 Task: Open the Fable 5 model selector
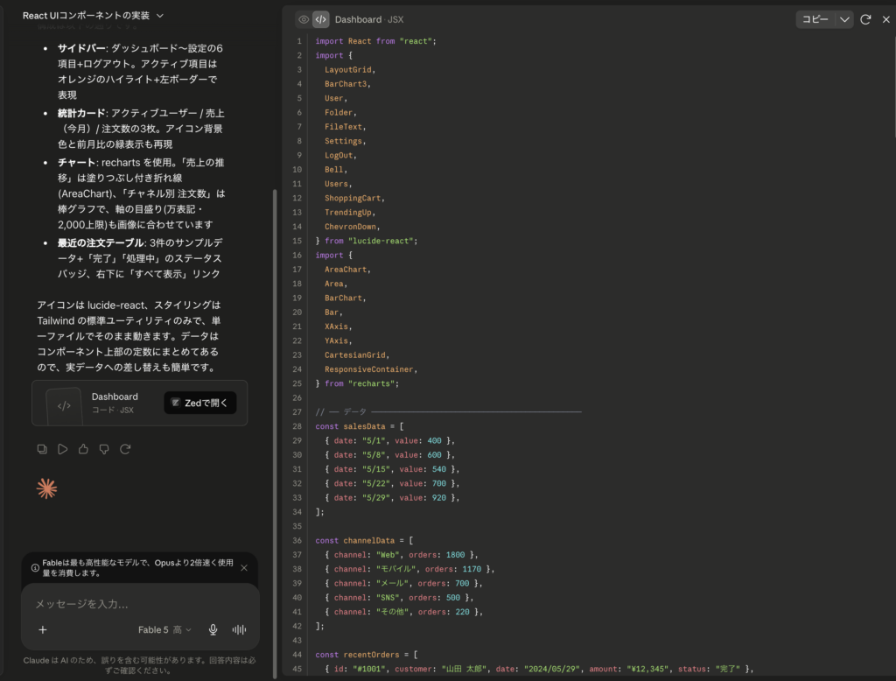164,629
